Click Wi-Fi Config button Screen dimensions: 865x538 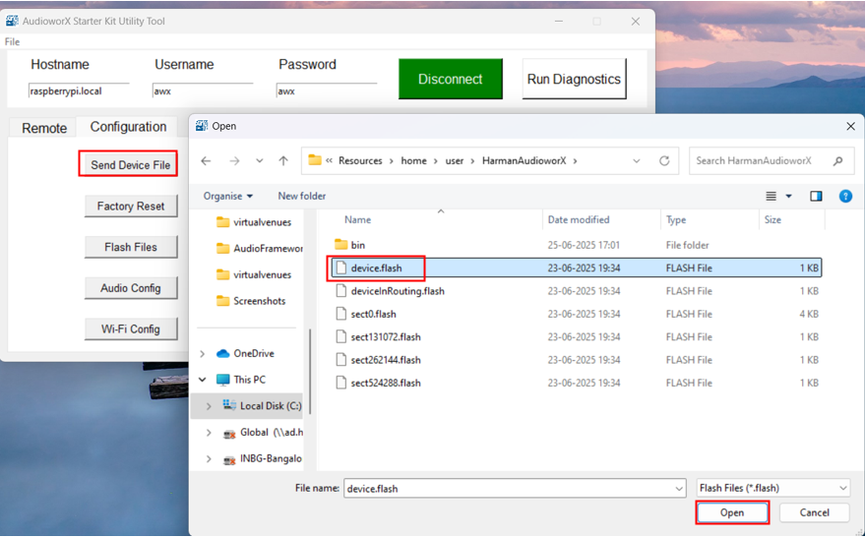131,329
